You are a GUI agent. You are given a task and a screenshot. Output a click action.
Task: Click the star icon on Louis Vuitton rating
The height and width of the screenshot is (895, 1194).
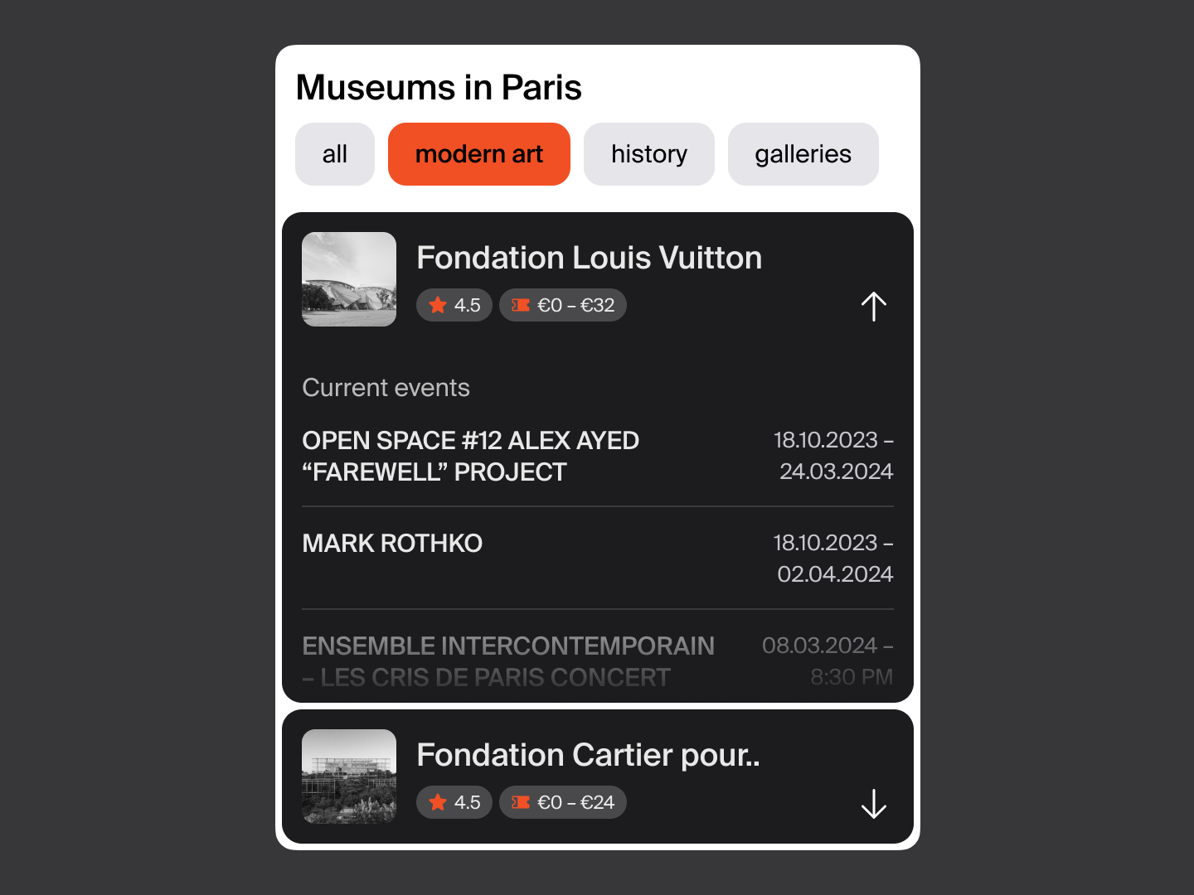click(438, 305)
